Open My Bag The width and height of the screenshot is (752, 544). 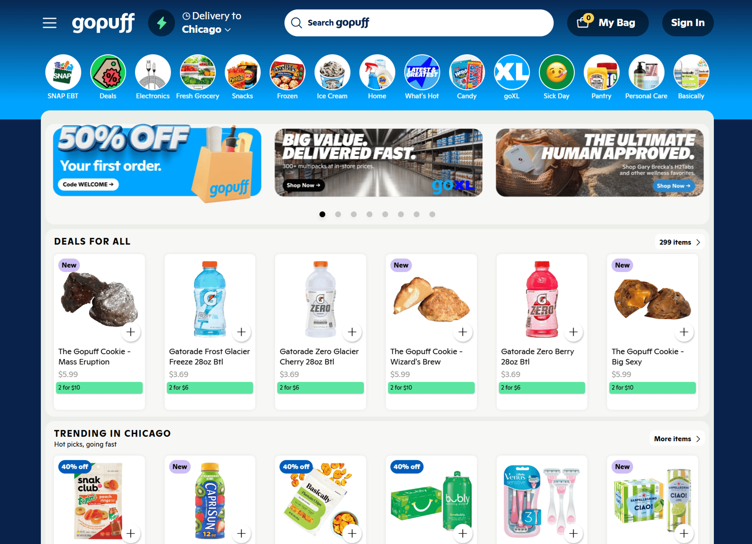(x=607, y=23)
